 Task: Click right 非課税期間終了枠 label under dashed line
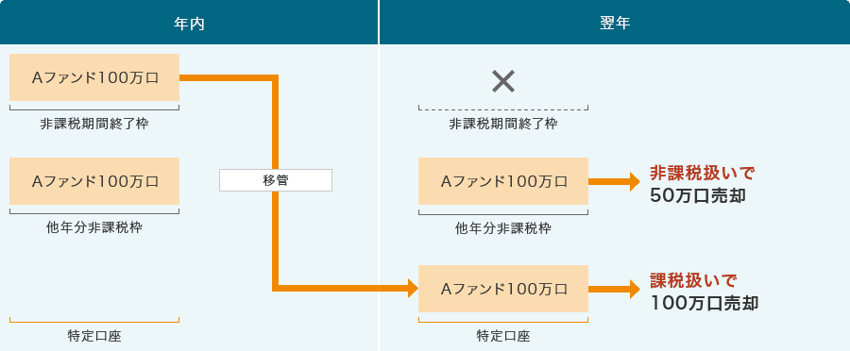click(503, 124)
